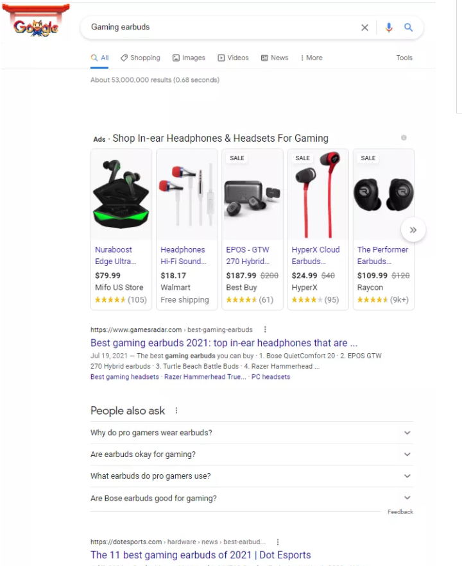
Task: Start voice search with microphone icon
Action: pos(389,28)
